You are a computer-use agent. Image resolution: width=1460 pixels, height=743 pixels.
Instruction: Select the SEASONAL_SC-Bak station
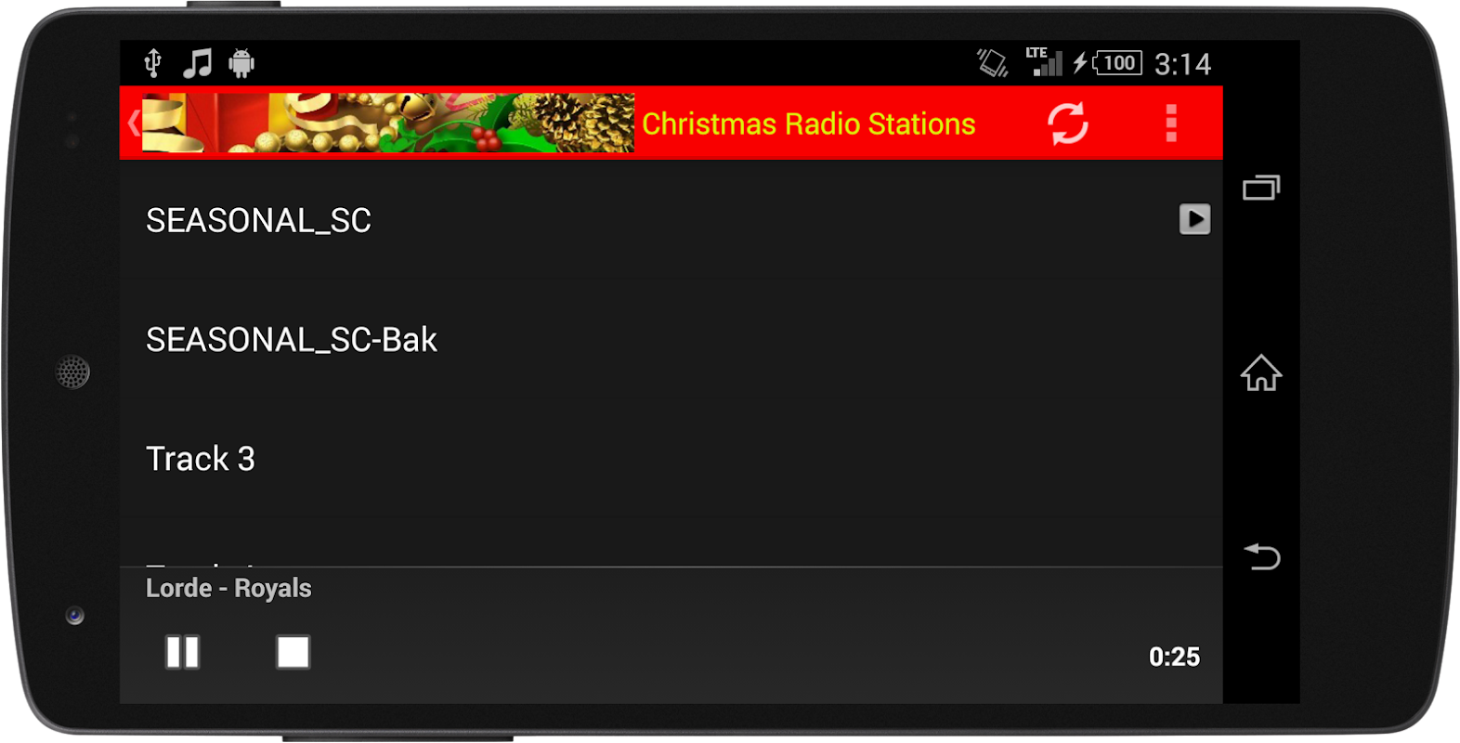tap(671, 340)
